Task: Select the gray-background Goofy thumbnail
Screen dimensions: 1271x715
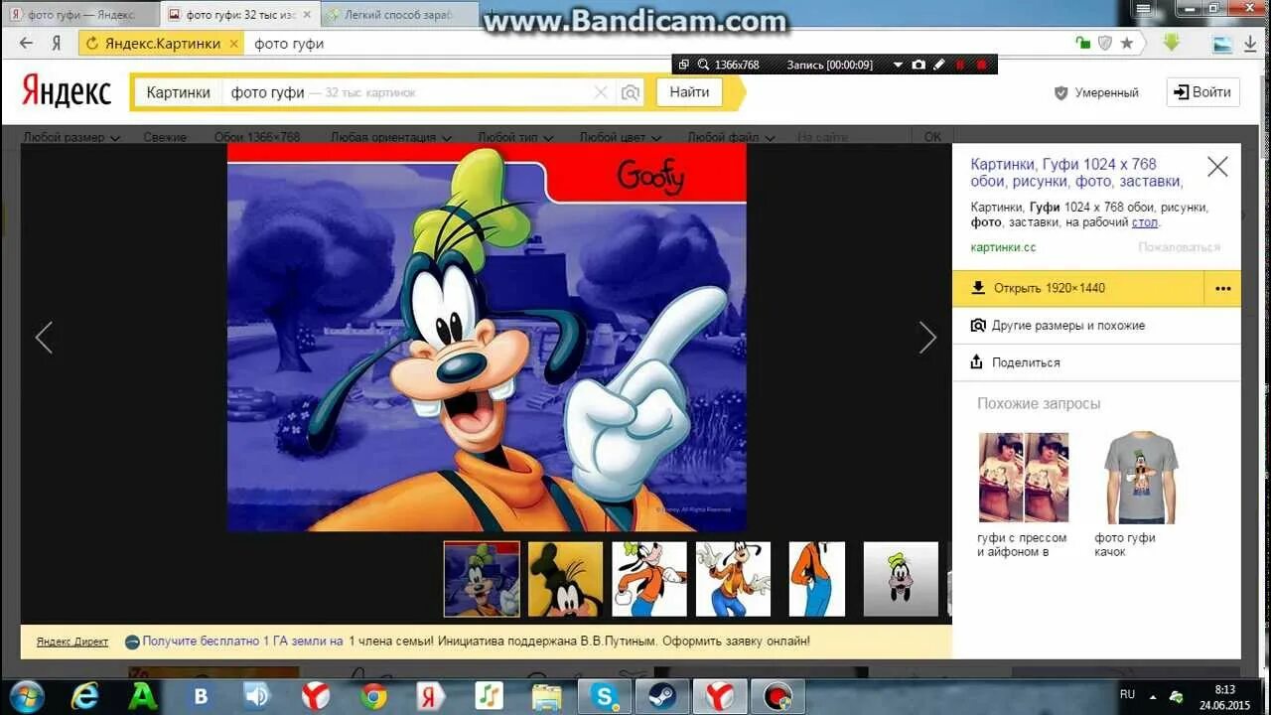Action: click(901, 579)
